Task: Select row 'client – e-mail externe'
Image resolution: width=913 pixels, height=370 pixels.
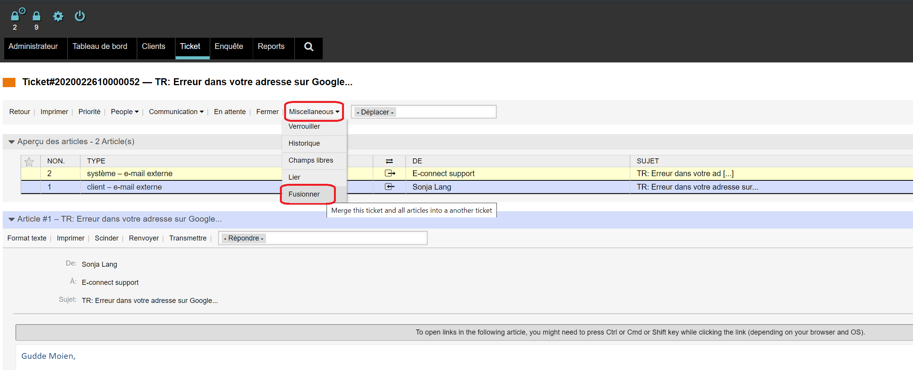Action: click(x=124, y=187)
